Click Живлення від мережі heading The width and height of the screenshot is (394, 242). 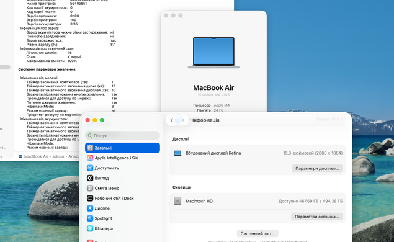pyautogui.click(x=39, y=78)
